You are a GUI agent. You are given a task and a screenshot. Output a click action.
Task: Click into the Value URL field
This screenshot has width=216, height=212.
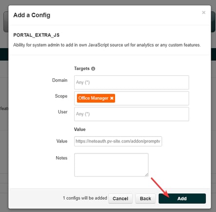[x=118, y=141]
